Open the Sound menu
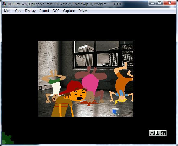The height and width of the screenshot is (146, 178). point(44,11)
